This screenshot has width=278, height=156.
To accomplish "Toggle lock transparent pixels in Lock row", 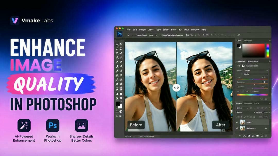I will [241, 117].
